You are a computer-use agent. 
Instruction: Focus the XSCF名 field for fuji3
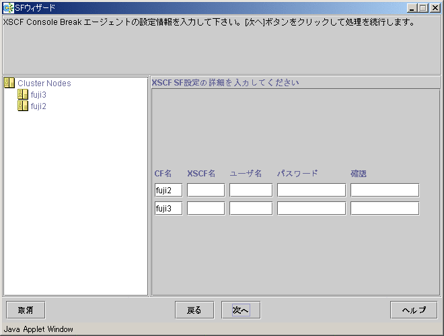click(x=206, y=208)
